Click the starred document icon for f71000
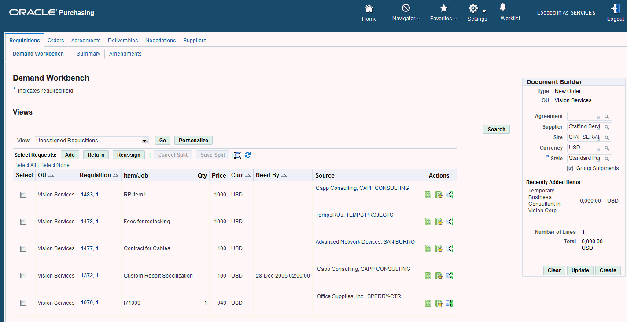This screenshot has height=322, width=627. click(x=439, y=303)
